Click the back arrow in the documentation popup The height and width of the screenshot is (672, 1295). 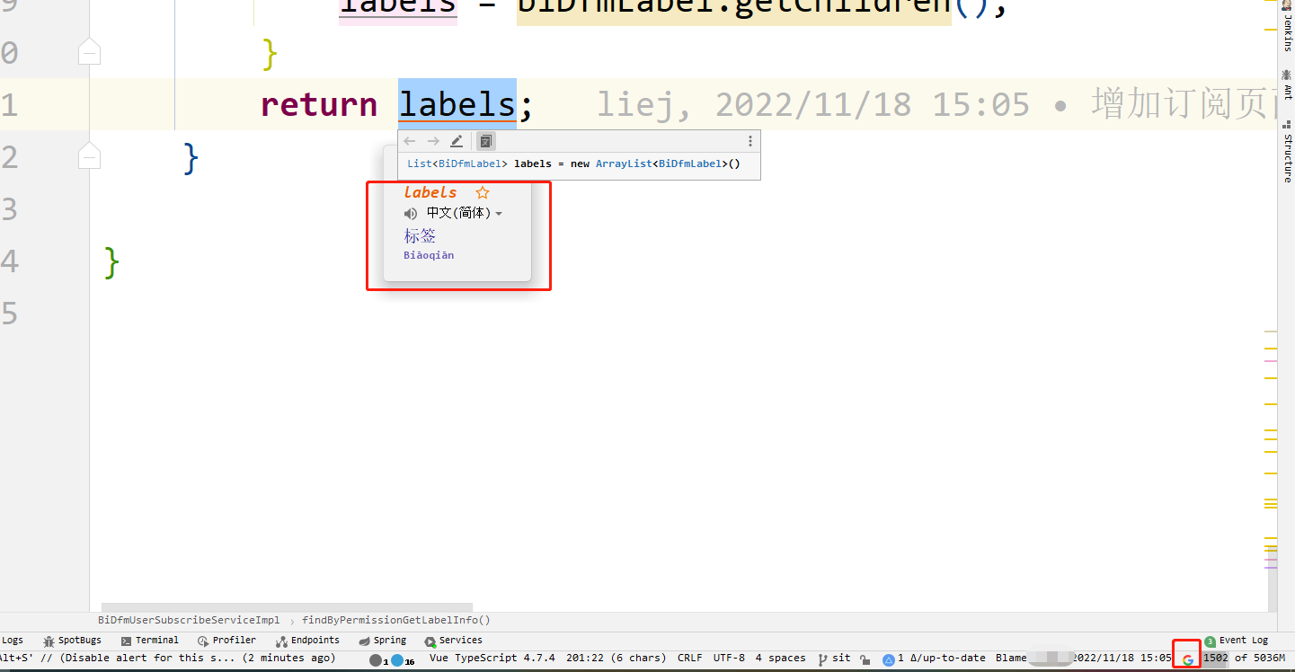410,141
